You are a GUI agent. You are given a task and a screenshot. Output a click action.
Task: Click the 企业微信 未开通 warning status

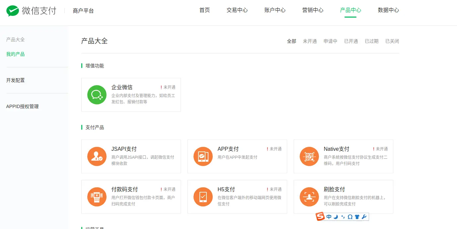(168, 87)
